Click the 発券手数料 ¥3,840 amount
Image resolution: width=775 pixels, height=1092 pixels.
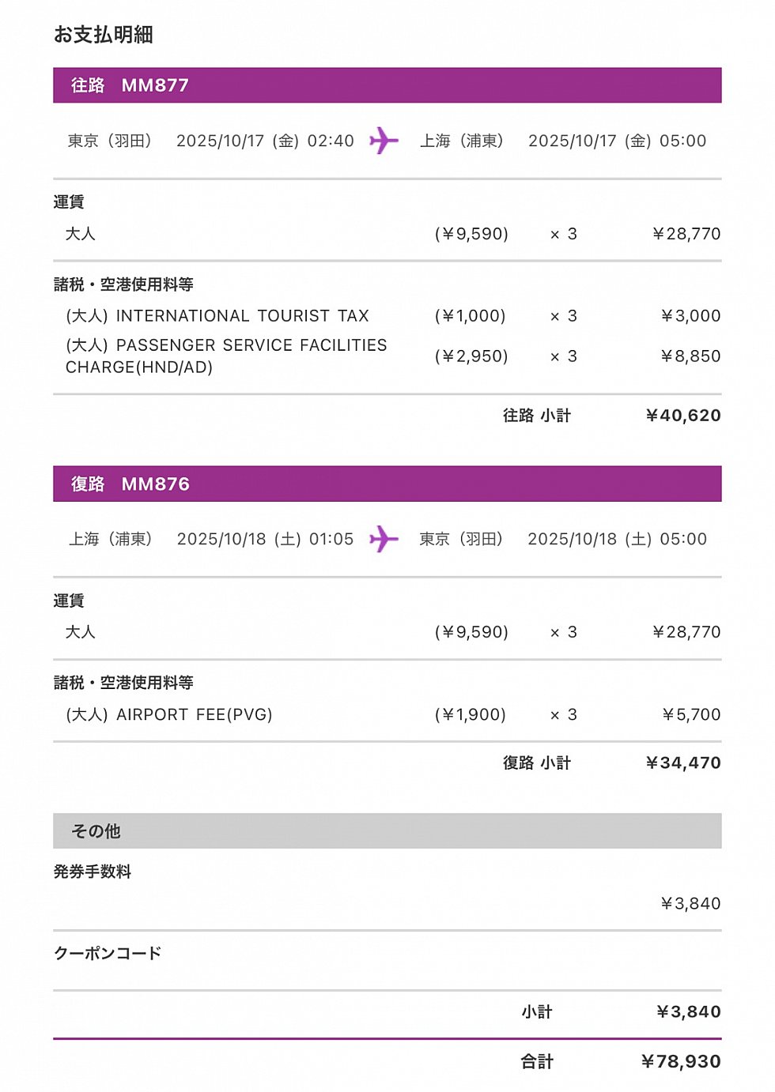pyautogui.click(x=690, y=903)
